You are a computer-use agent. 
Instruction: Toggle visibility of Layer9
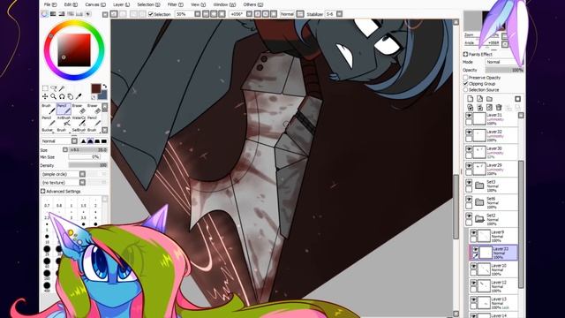click(x=473, y=233)
